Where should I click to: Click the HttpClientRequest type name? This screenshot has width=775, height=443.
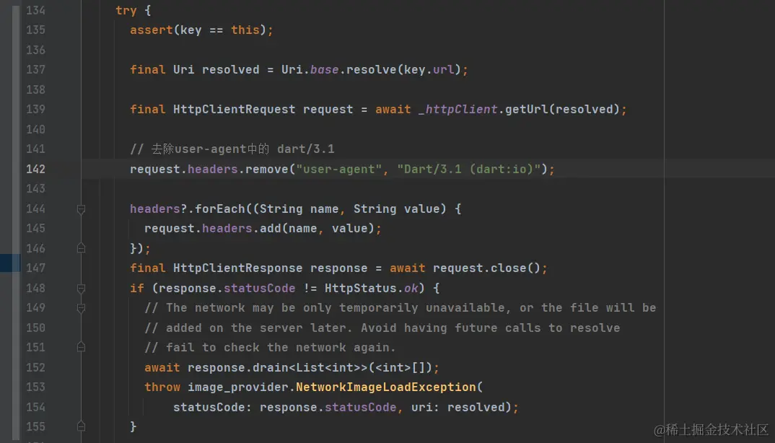click(x=235, y=109)
